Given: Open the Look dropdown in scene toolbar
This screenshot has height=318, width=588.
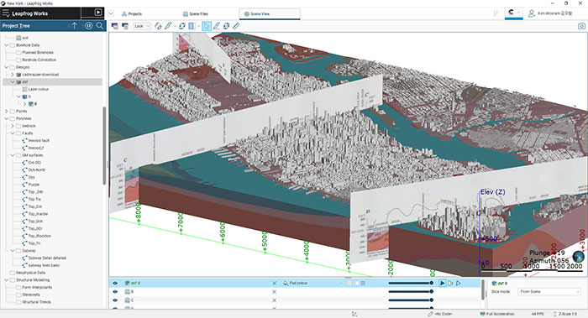Looking at the screenshot, I should tap(142, 26).
